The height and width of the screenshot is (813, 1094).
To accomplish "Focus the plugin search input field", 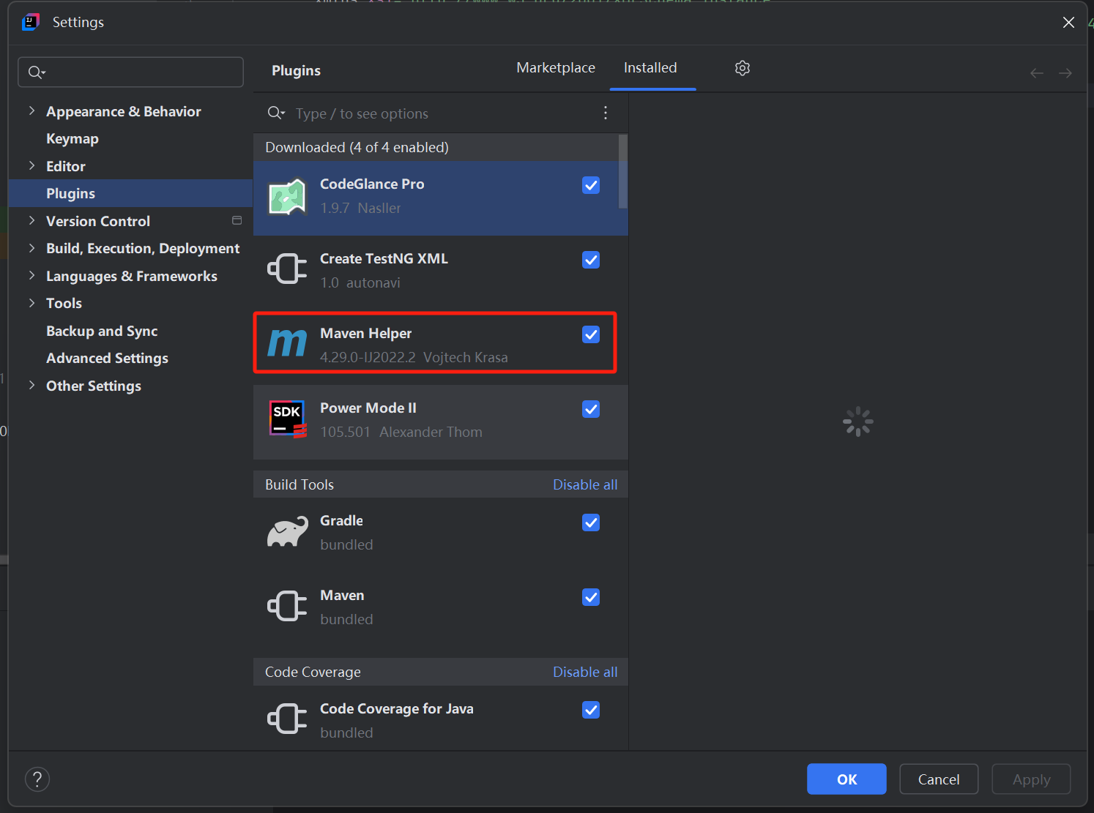I will [439, 113].
